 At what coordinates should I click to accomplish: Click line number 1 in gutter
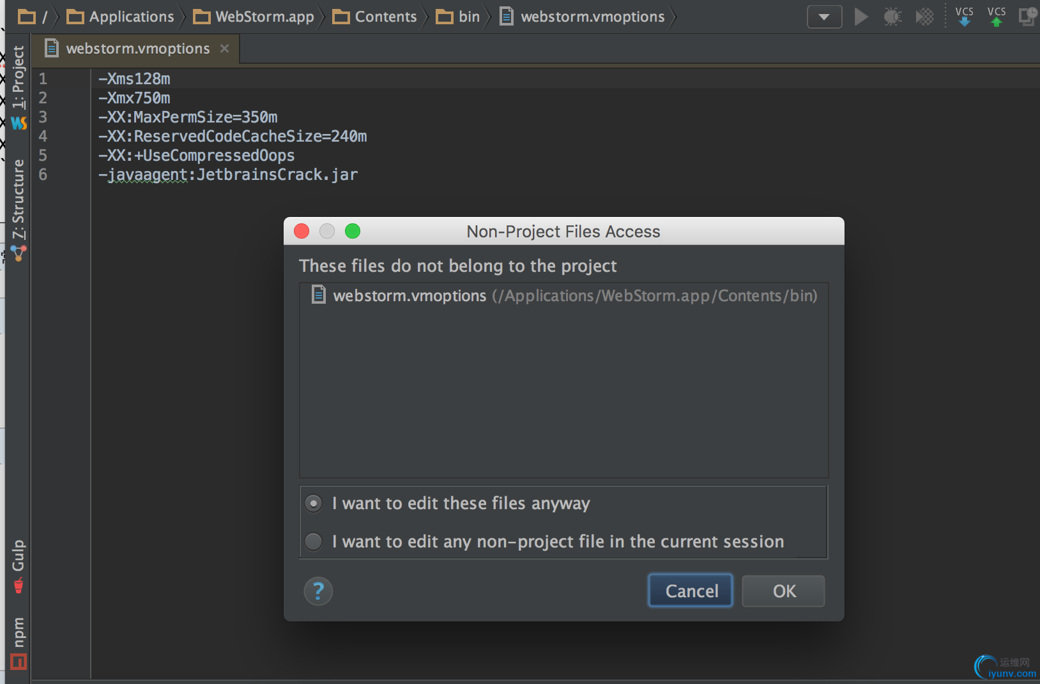(43, 78)
